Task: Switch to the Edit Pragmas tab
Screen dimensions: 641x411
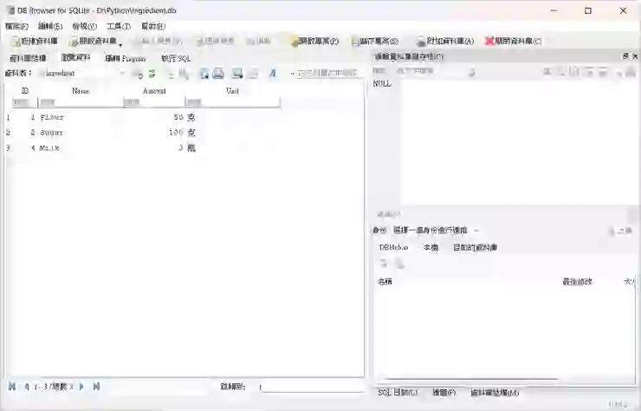Action: [x=125, y=58]
